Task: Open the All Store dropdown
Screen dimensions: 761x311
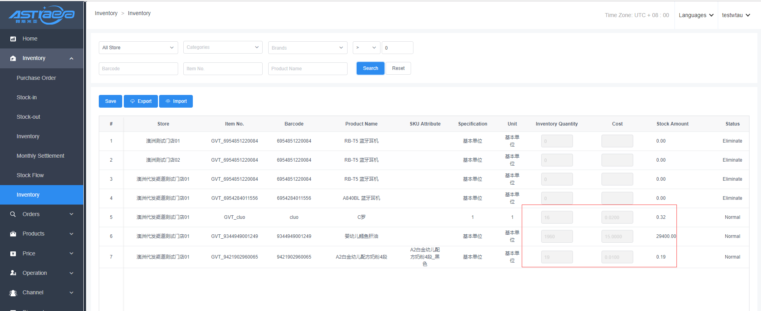Action: point(138,48)
